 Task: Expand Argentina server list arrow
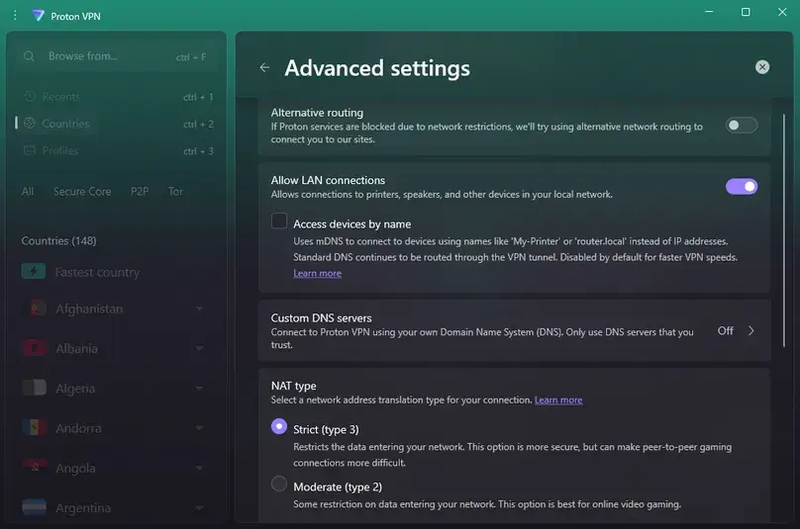click(199, 507)
